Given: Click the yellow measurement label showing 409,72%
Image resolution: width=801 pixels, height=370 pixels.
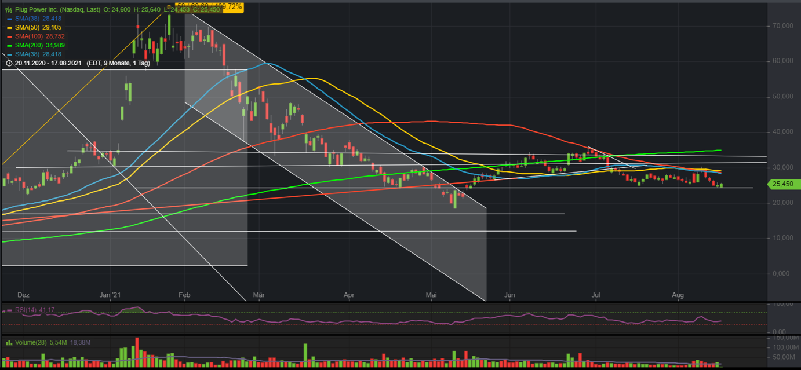Looking at the screenshot, I should [209, 7].
